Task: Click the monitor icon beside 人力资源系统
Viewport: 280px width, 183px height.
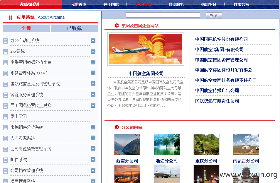Action: (6, 138)
